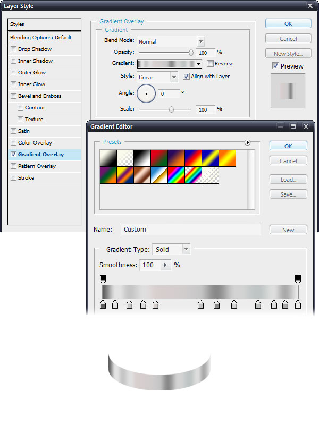The image size is (319, 425).
Task: Choose the Orange, Yellow, Orange preset
Action: coord(228,158)
